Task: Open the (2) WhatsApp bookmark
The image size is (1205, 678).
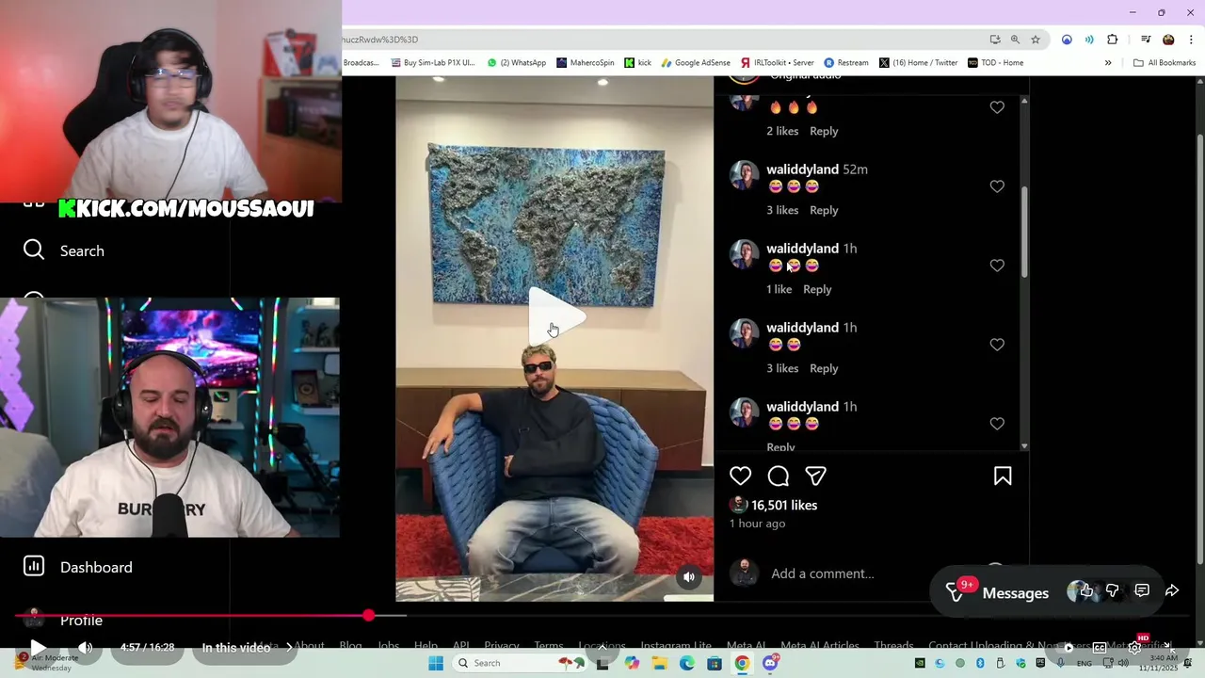Action: 517,63
